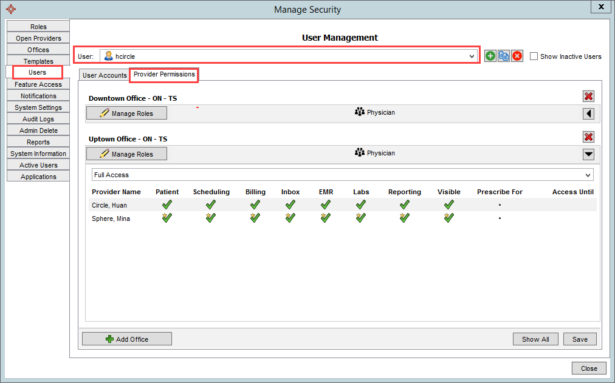Select the Reports item in the sidebar

coord(38,141)
